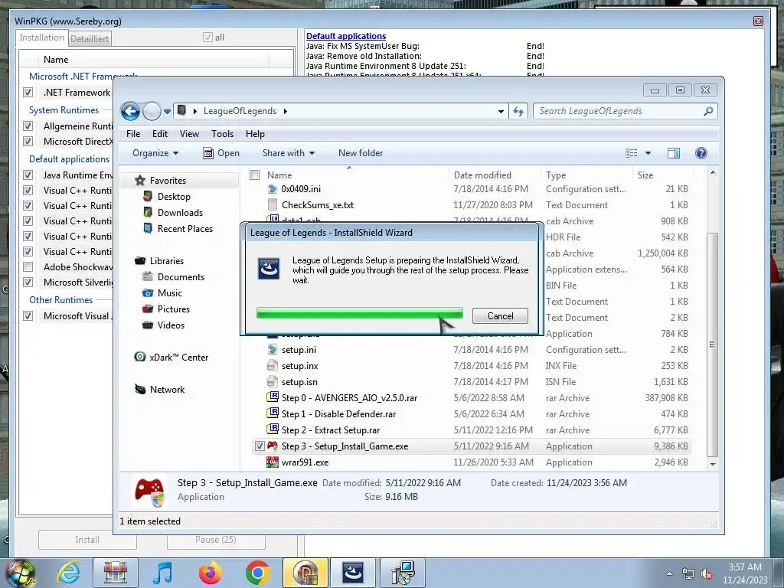Open the View menu
The width and height of the screenshot is (784, 588).
190,134
